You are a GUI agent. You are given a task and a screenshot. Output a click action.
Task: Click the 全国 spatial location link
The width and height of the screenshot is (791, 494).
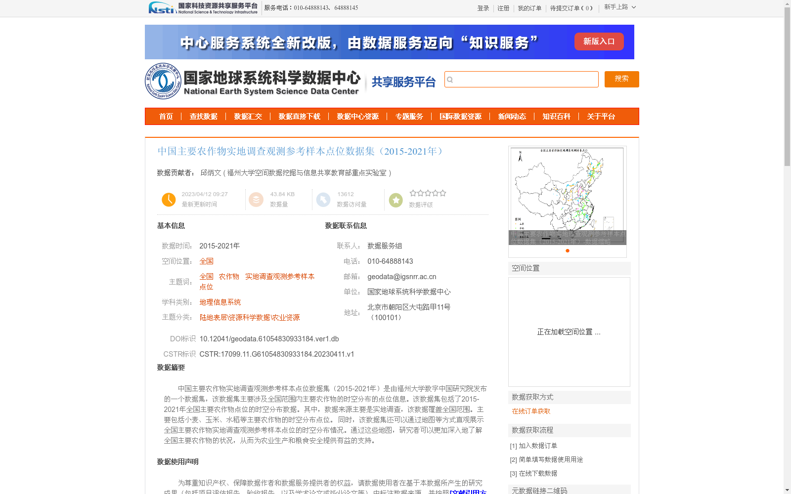207,261
